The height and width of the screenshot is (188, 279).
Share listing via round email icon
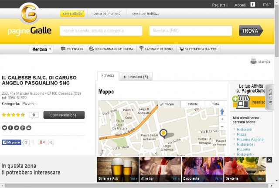pos(29,128)
